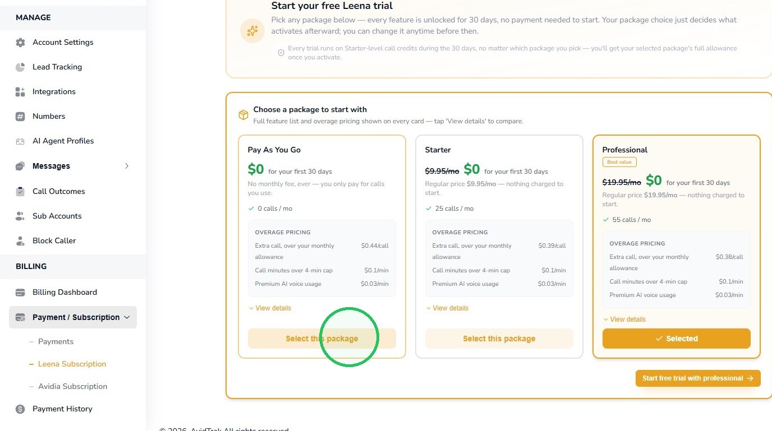This screenshot has width=772, height=431.
Task: Click the Numbers hash icon
Action: click(20, 117)
